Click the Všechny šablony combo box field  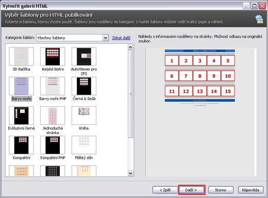72,38
